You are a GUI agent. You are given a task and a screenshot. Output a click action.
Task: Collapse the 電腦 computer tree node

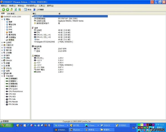coord(2,19)
